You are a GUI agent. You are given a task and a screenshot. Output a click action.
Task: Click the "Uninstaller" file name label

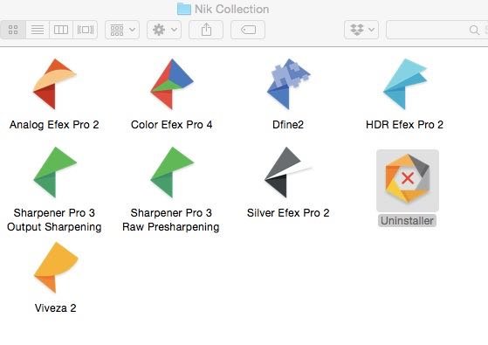(407, 221)
